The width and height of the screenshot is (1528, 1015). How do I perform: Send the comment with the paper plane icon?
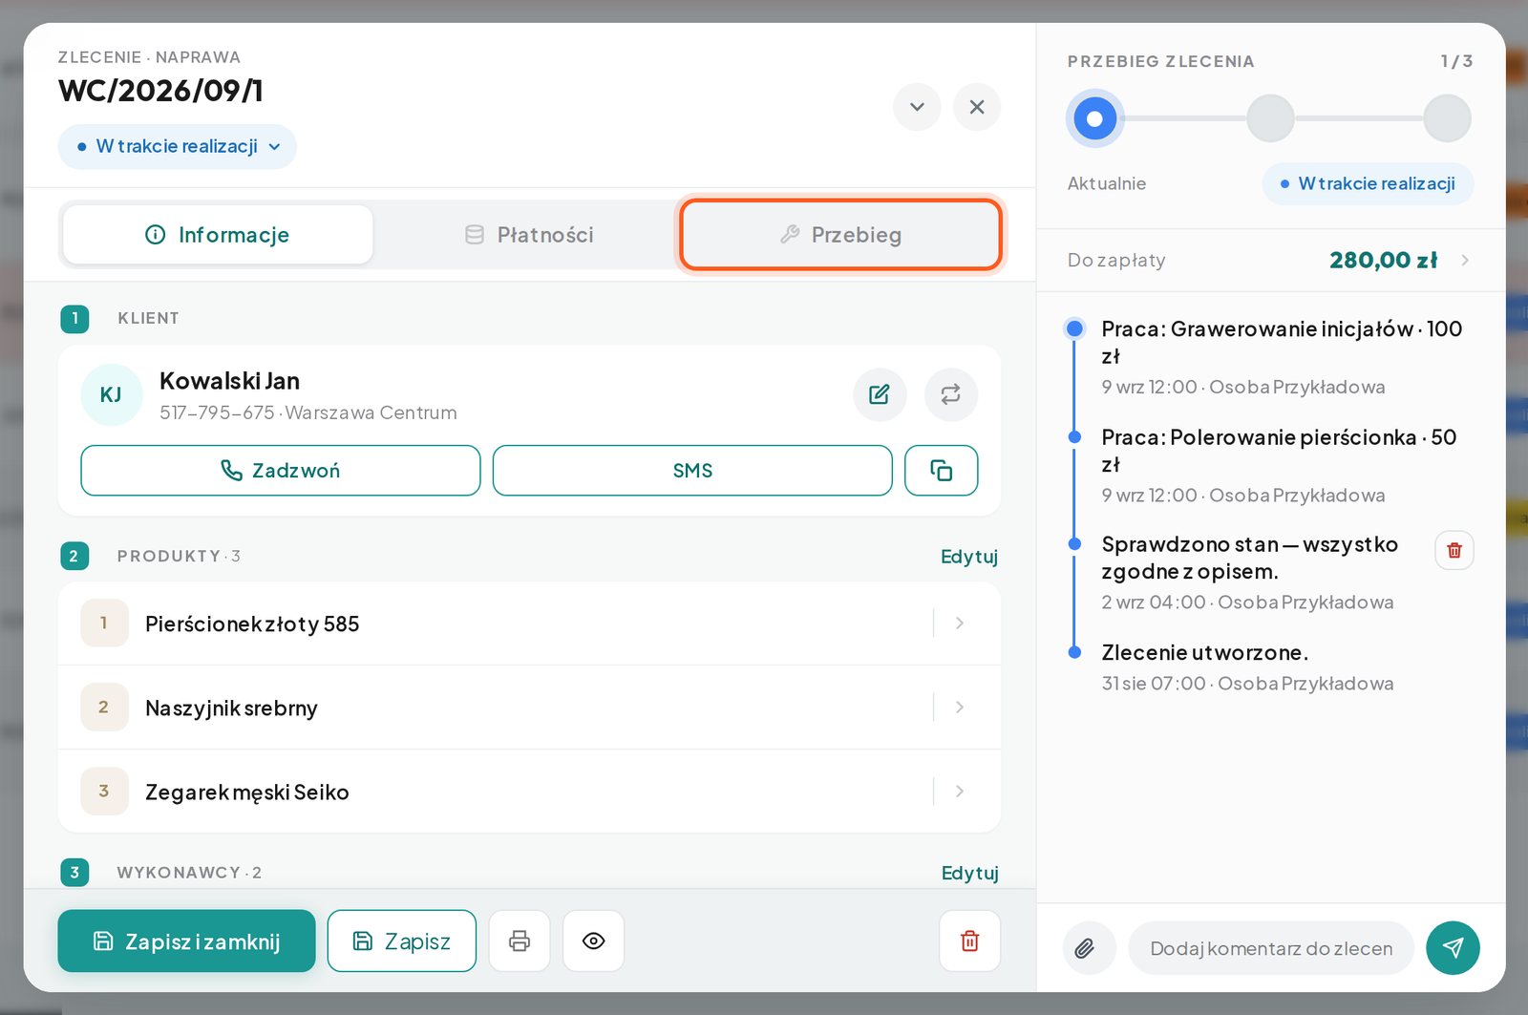(1454, 948)
